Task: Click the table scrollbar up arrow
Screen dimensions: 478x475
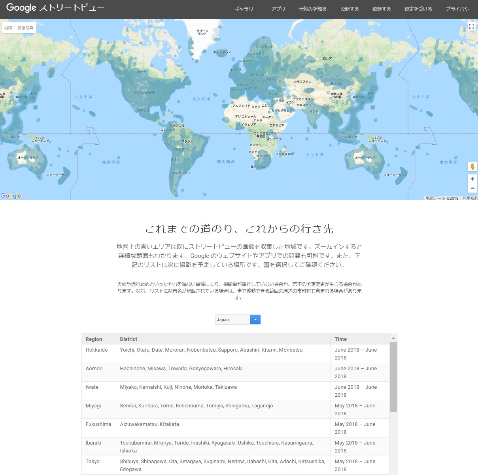Action: pos(393,338)
